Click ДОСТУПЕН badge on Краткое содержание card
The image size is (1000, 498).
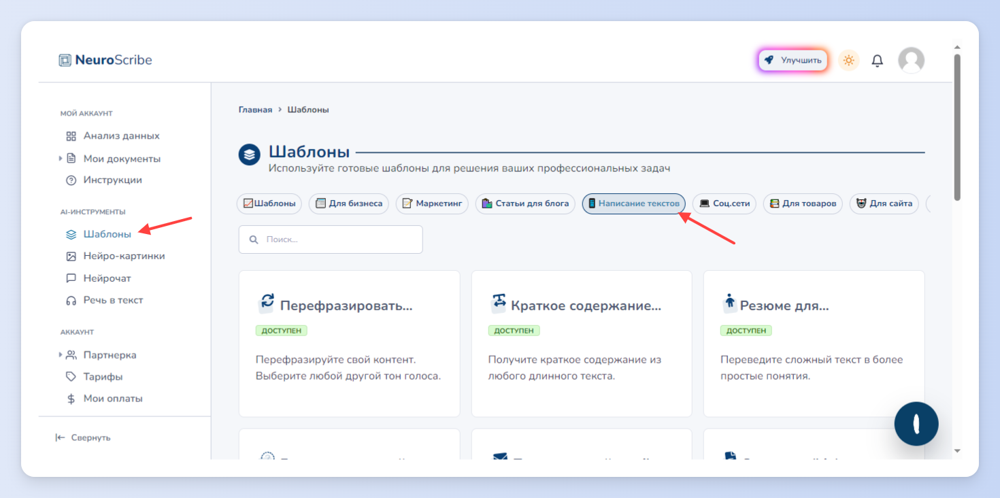pyautogui.click(x=514, y=331)
